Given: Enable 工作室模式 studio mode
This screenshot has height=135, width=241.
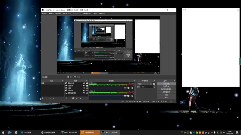Looking at the screenshot, I should (166, 92).
